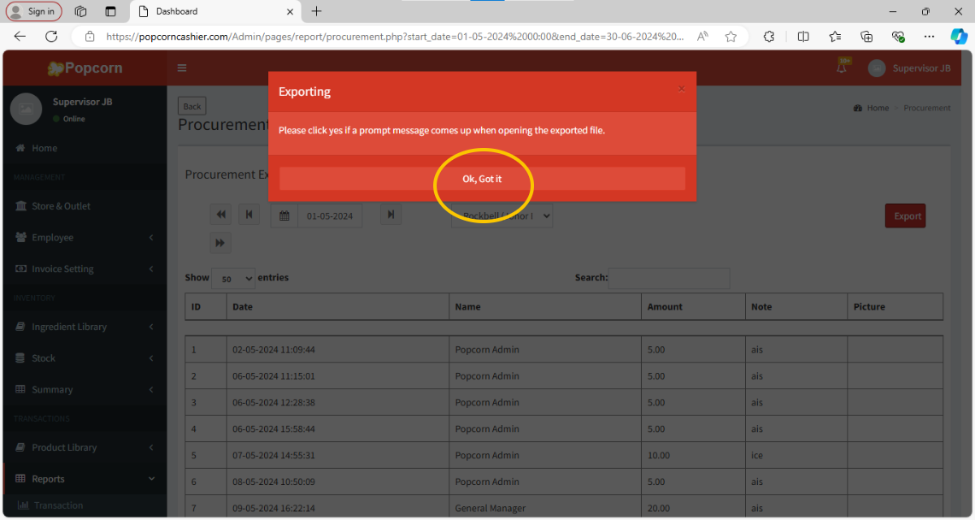Sort by Amount column header
Image resolution: width=975 pixels, height=520 pixels.
point(693,307)
